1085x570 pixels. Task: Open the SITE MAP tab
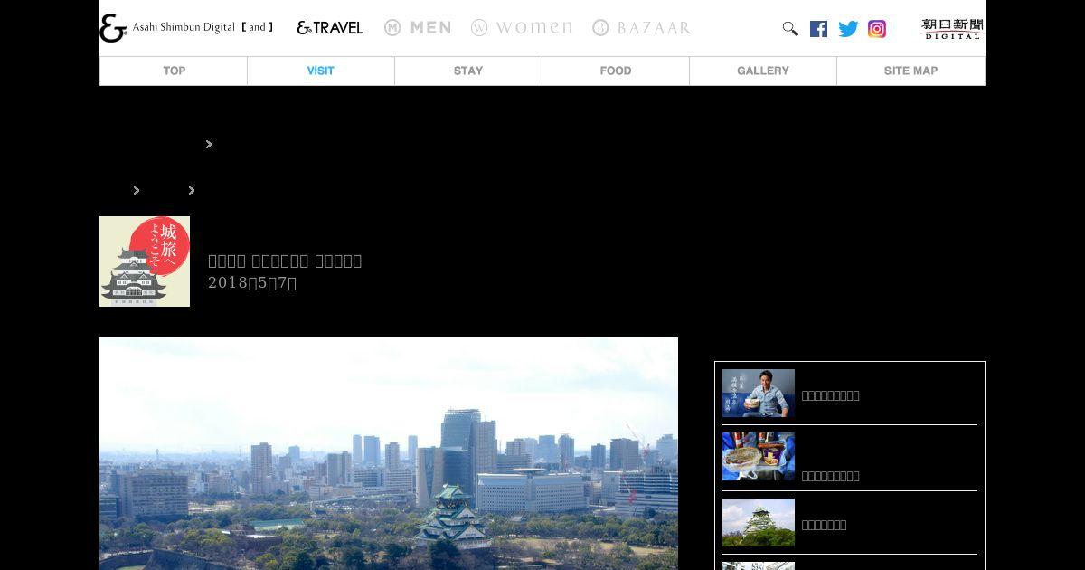[910, 71]
